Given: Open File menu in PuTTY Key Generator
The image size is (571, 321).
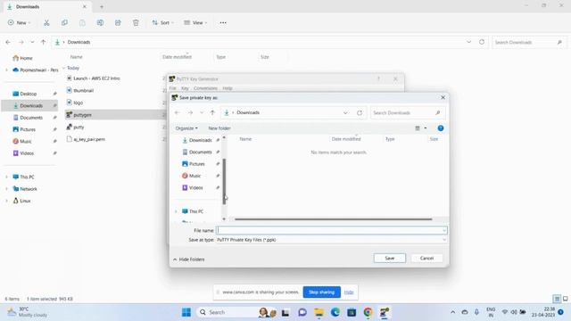Looking at the screenshot, I should coord(172,88).
